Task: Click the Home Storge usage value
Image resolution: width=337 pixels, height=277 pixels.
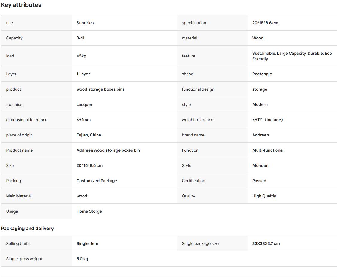Action: click(89, 211)
